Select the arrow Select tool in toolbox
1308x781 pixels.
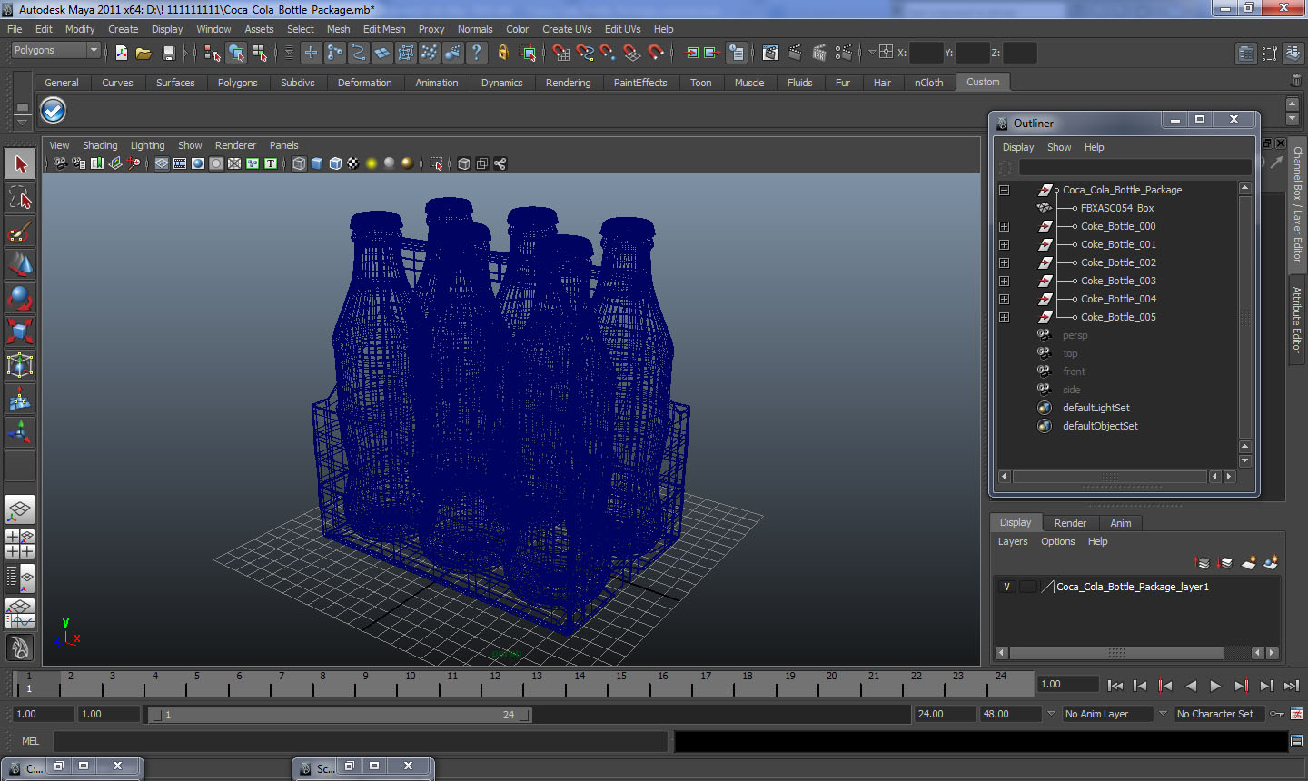[20, 164]
